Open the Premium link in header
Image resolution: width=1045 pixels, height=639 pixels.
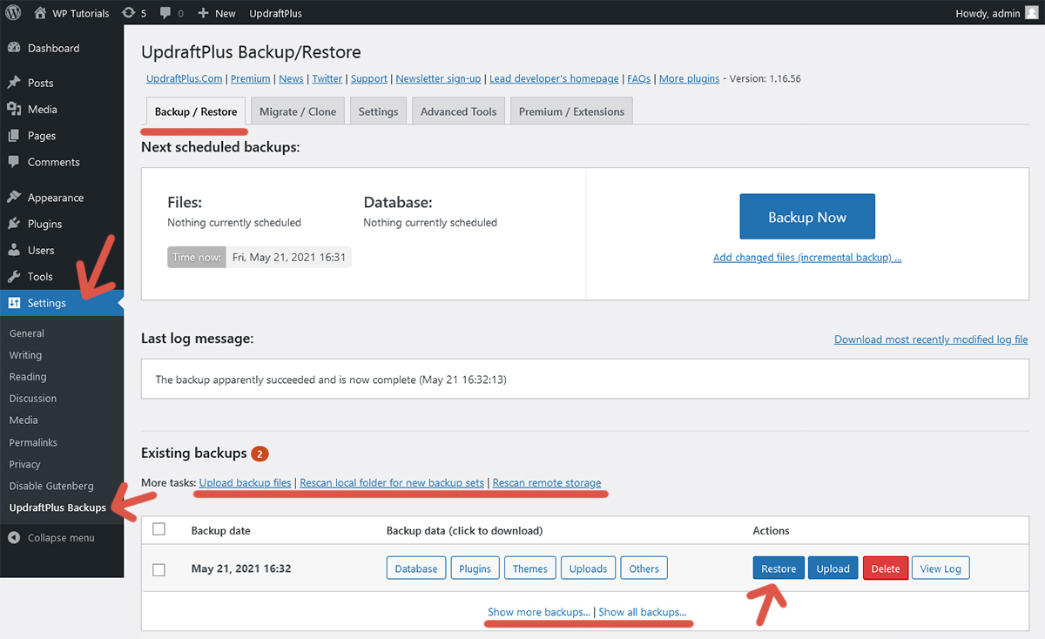251,78
